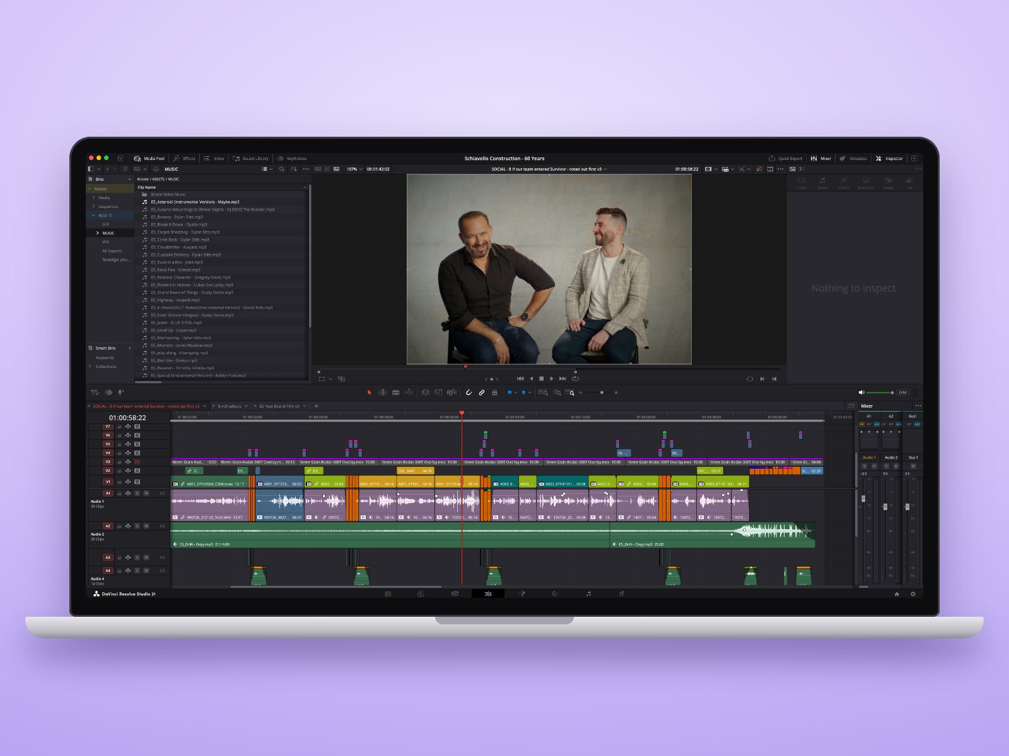Mute track A1 with M button
The width and height of the screenshot is (1009, 756).
coord(146,493)
